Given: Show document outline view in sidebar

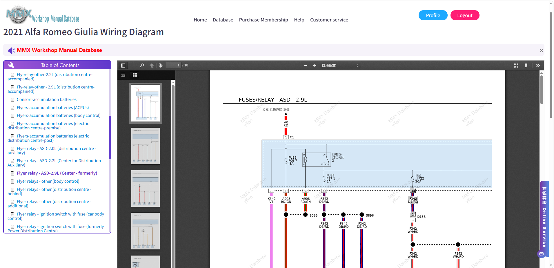Looking at the screenshot, I should (123, 75).
